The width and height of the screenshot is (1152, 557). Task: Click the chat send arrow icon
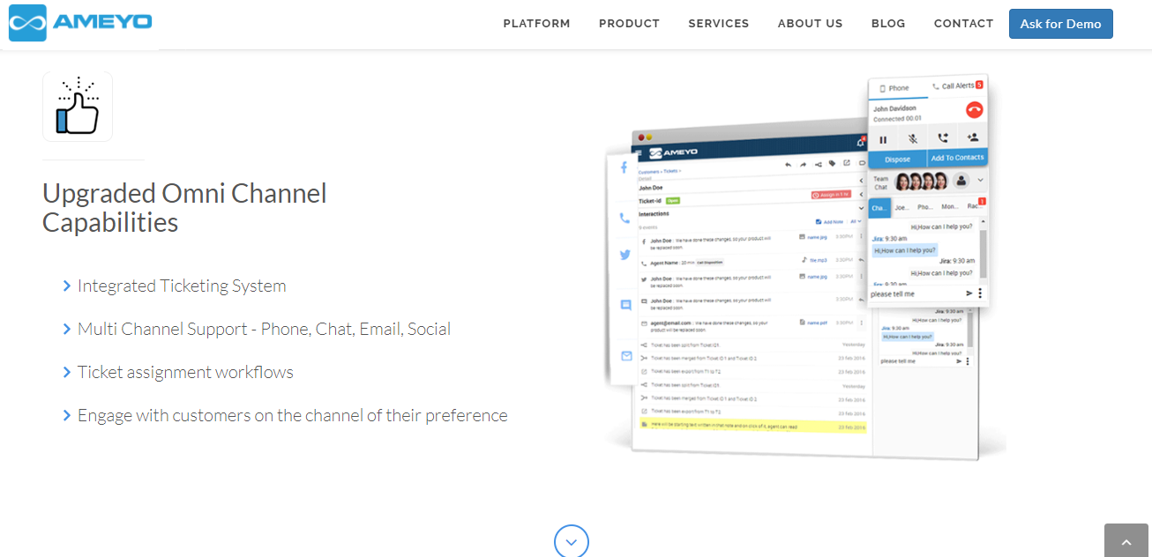coord(969,293)
